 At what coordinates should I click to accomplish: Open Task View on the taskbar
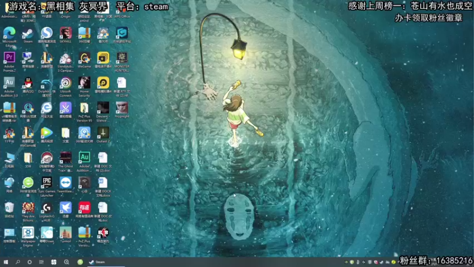41,262
